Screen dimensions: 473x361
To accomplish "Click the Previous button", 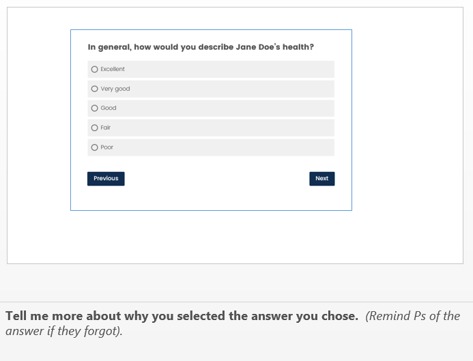I will [106, 179].
